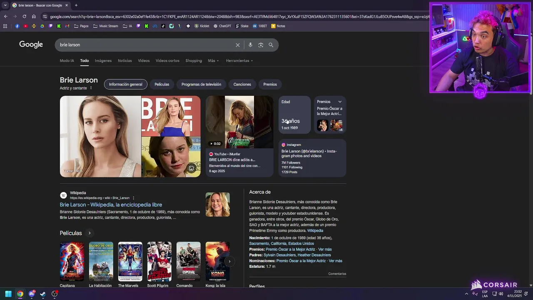Select the Películas chip
Viewport: 533px width, 300px height.
162,84
